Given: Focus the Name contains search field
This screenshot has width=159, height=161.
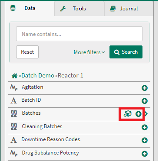Looking at the screenshot, I should coord(79,34).
